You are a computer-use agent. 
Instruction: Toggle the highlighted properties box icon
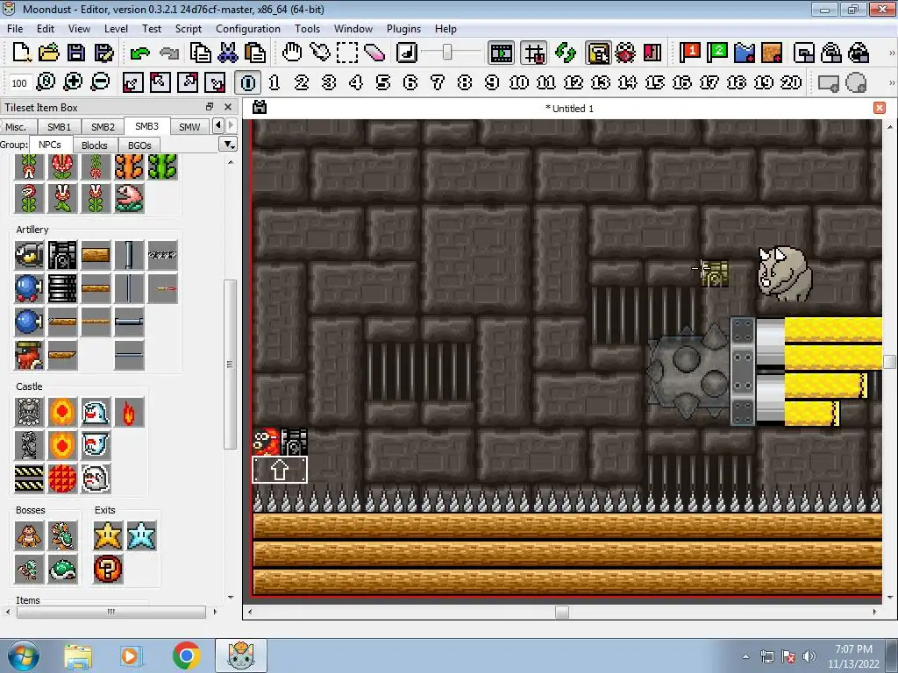[598, 53]
